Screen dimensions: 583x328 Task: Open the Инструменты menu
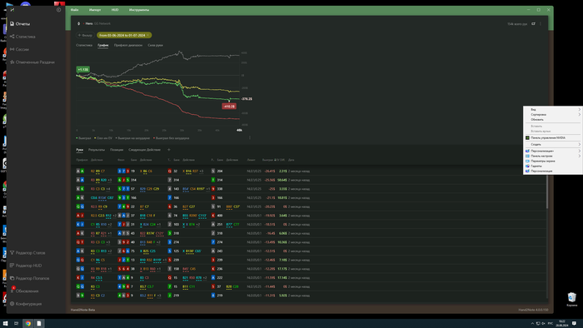pyautogui.click(x=139, y=10)
